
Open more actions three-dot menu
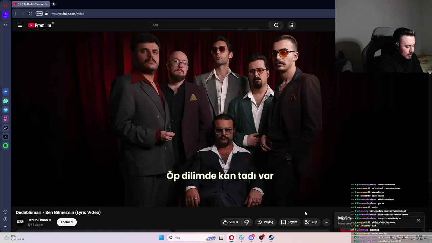[x=326, y=222]
